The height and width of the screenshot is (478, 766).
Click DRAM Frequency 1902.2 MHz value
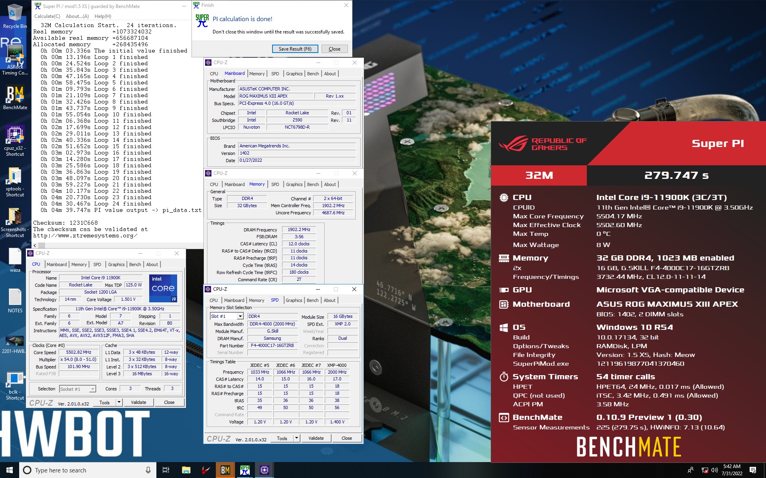pyautogui.click(x=299, y=229)
